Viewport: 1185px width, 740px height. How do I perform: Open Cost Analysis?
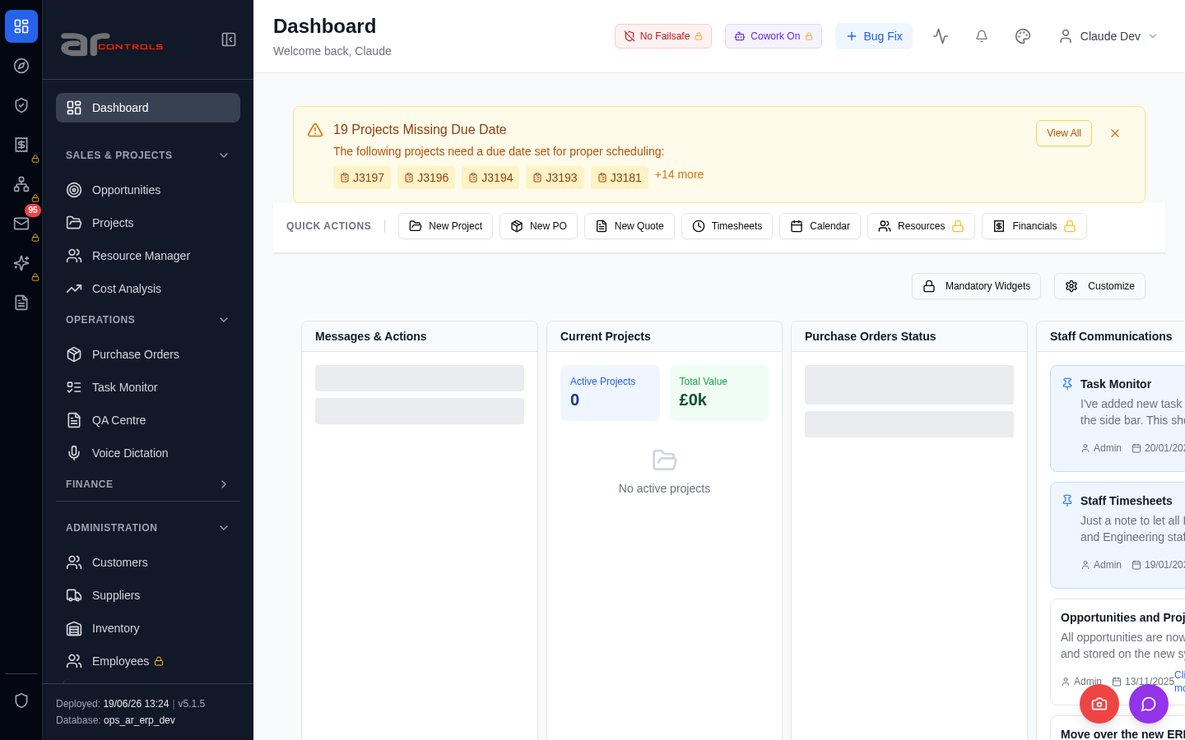[148, 289]
